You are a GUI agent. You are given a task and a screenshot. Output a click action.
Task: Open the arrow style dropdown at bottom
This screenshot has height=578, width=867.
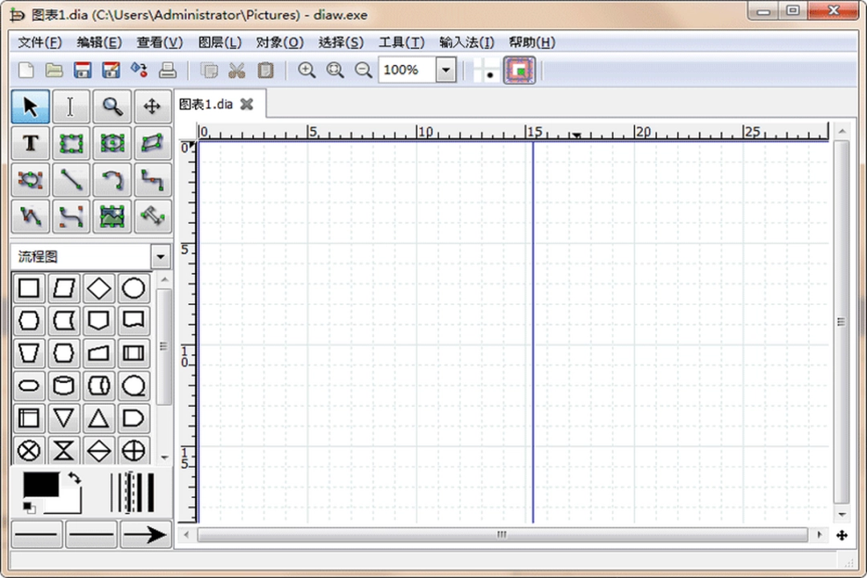[x=145, y=534]
